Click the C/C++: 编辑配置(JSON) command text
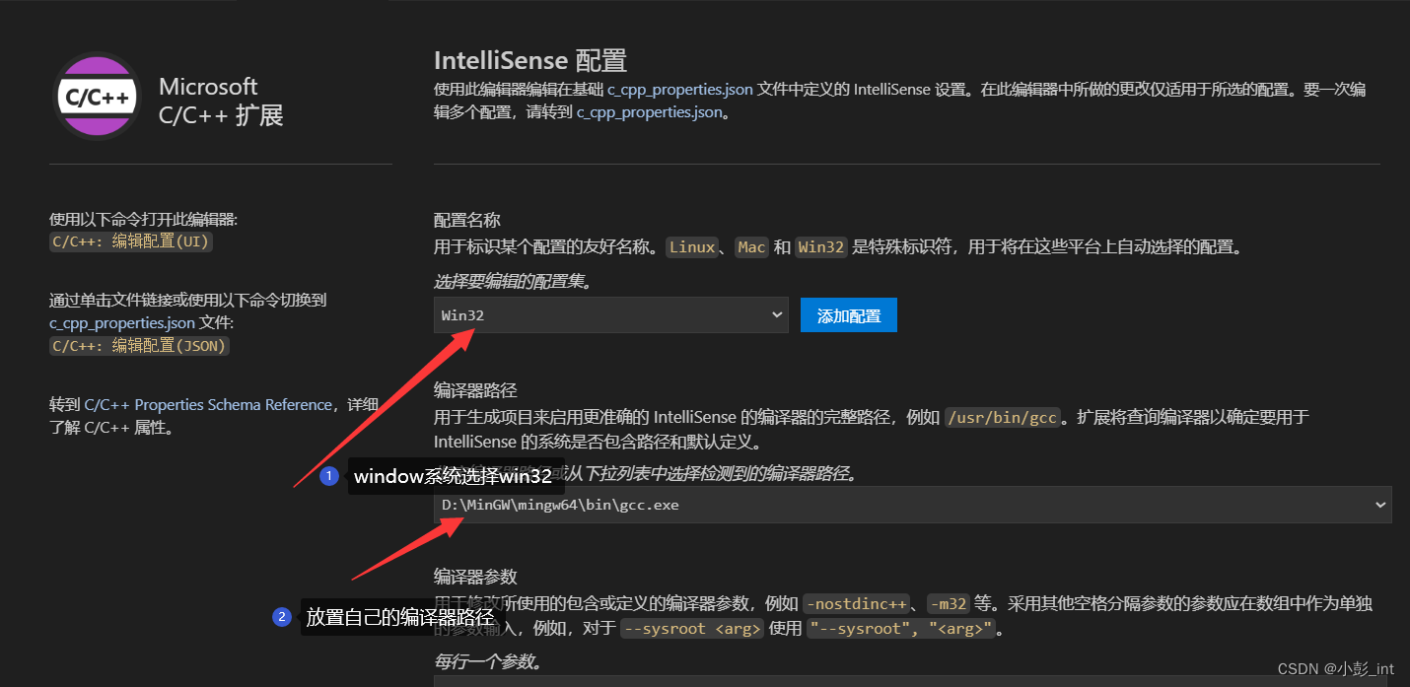Viewport: 1410px width, 687px height. point(139,345)
